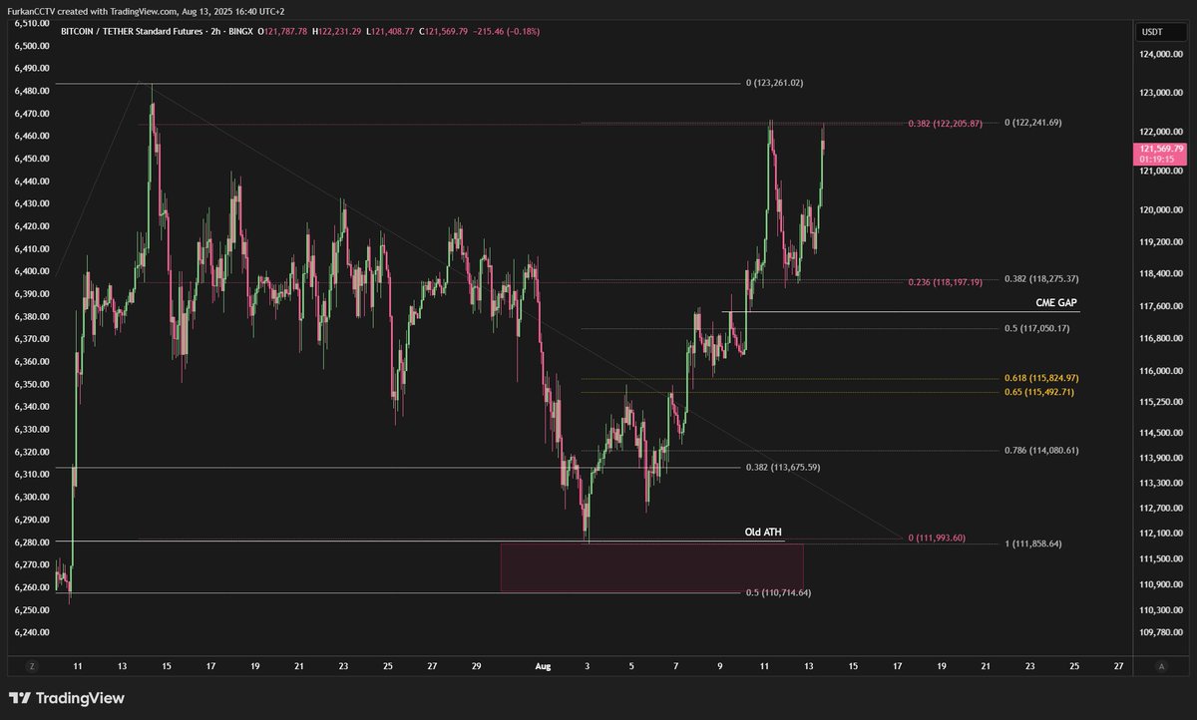Click the 6,510.00 label on left scale

pyautogui.click(x=33, y=23)
